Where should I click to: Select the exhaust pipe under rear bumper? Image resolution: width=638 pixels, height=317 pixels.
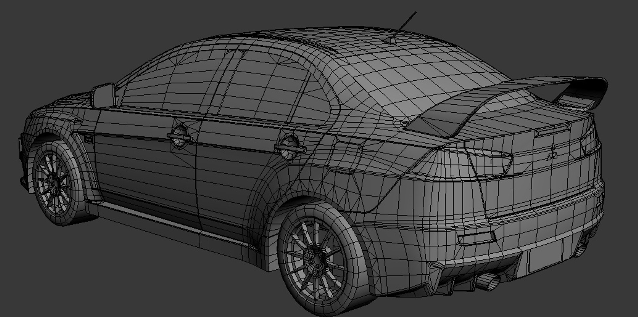488,282
